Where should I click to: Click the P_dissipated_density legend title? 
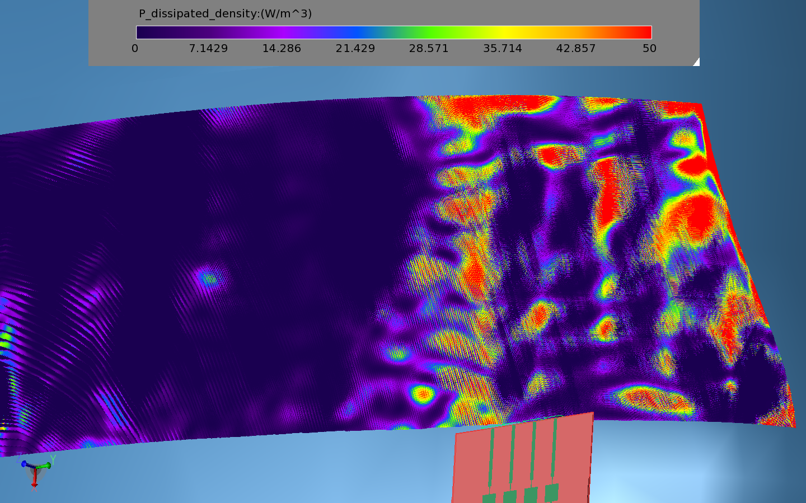pyautogui.click(x=225, y=14)
